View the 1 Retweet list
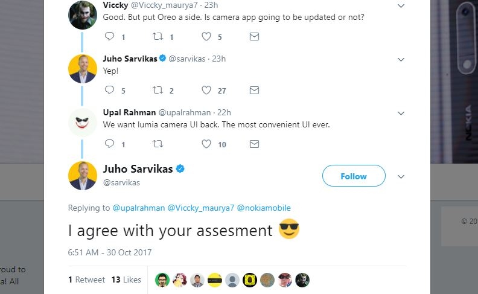 (x=86, y=280)
